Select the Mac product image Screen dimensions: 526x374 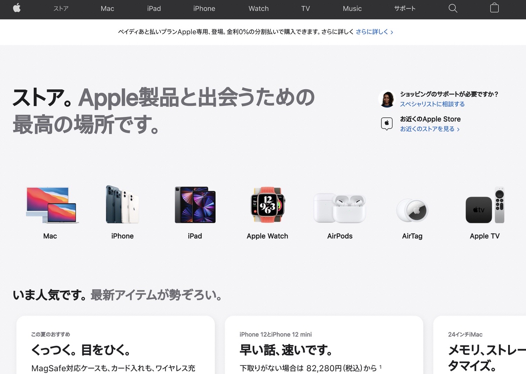pos(52,205)
